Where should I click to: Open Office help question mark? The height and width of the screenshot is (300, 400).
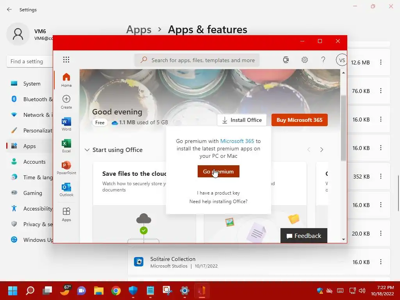click(x=323, y=60)
